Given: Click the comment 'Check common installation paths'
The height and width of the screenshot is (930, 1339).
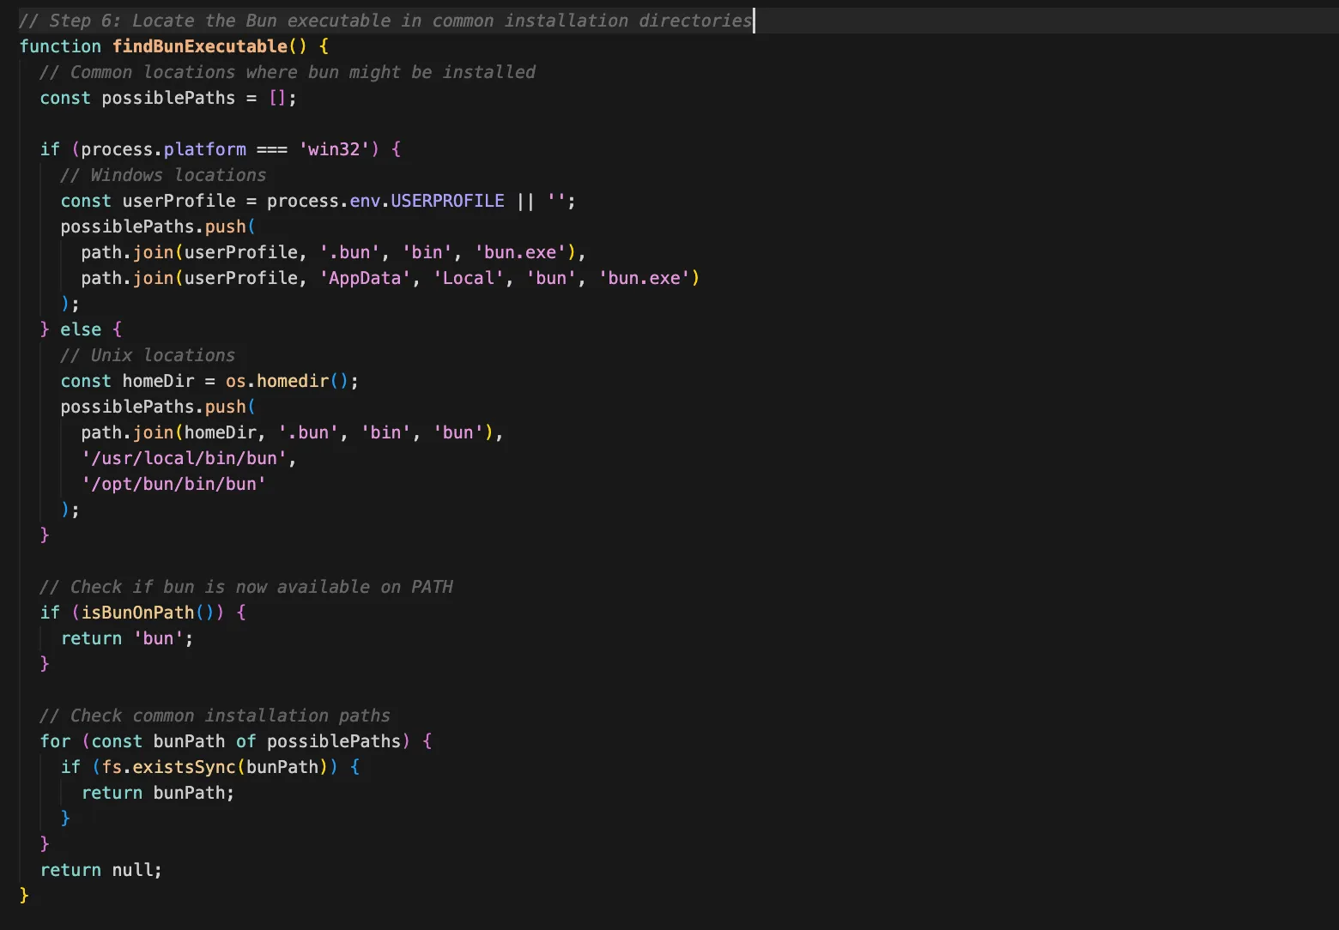Looking at the screenshot, I should 215,716.
